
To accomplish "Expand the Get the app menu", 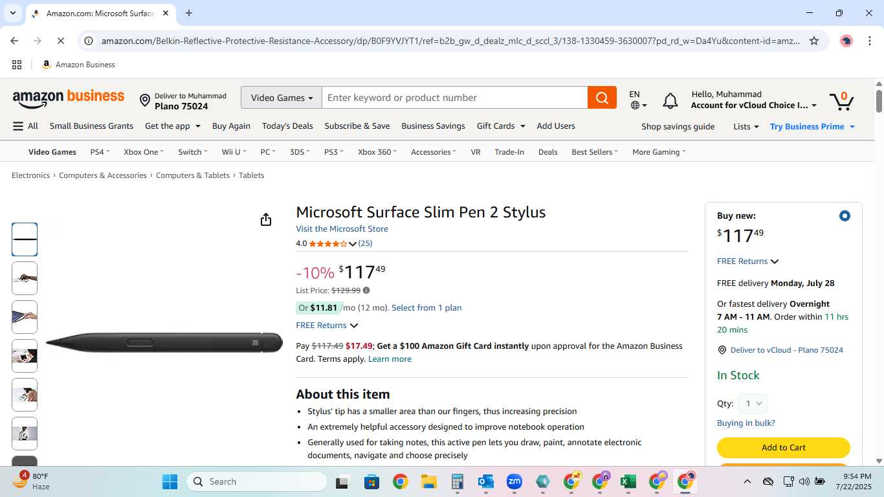I will 173,126.
